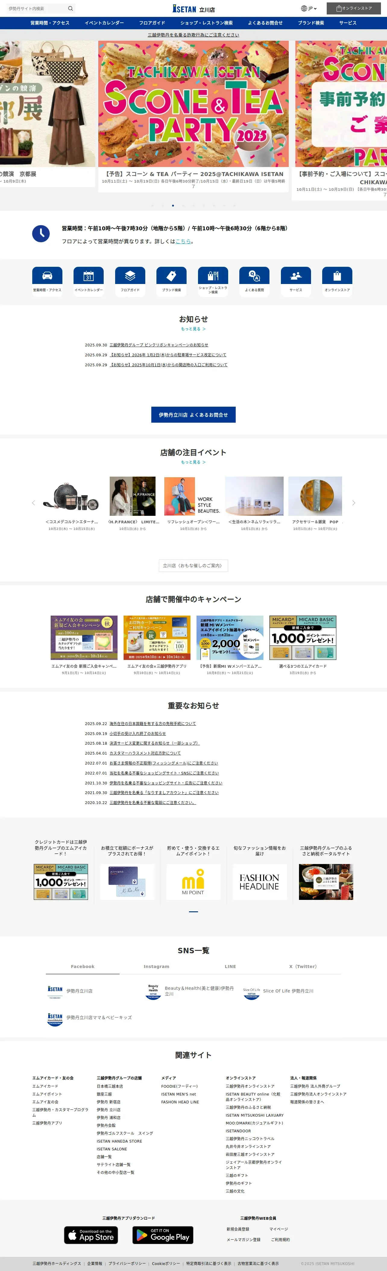Screen dimensions: 387x1271
Task: Open ショップ・レストラン検索 in the navigation bar
Action: [x=206, y=23]
